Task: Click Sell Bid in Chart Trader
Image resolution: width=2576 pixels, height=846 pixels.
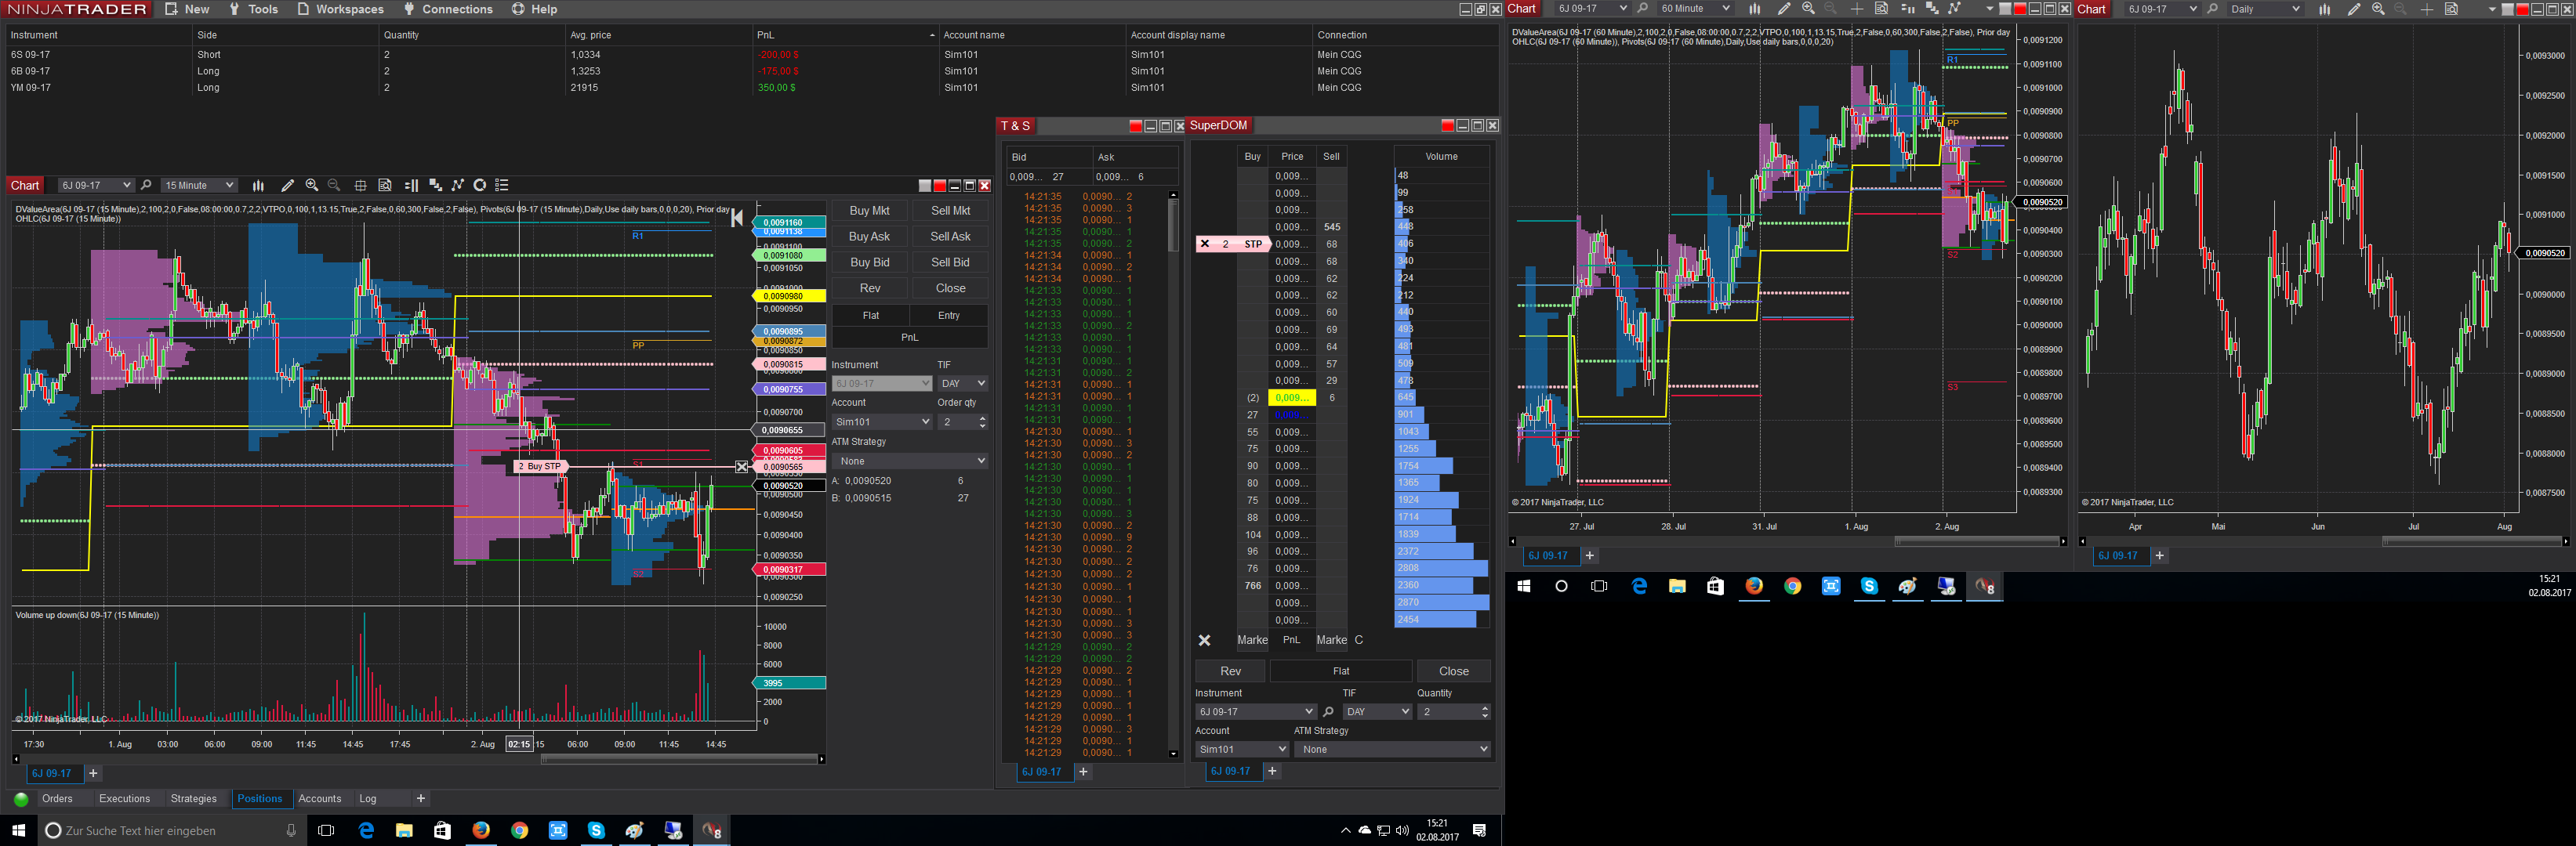Action: [950, 262]
